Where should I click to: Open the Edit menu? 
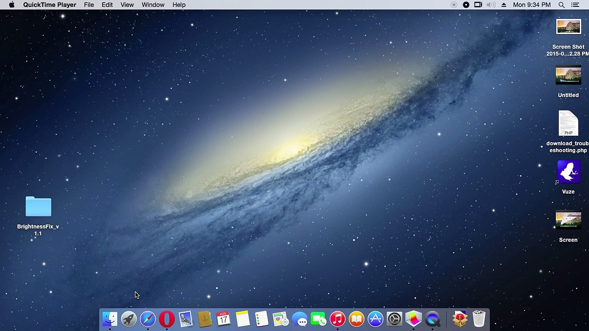point(107,5)
